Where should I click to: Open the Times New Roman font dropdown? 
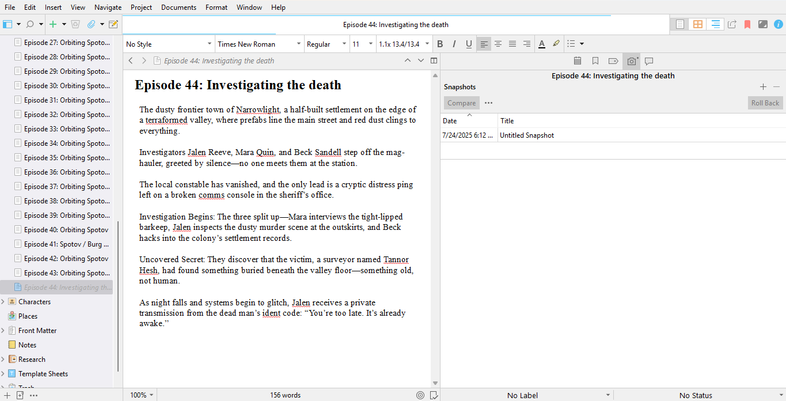tap(259, 44)
